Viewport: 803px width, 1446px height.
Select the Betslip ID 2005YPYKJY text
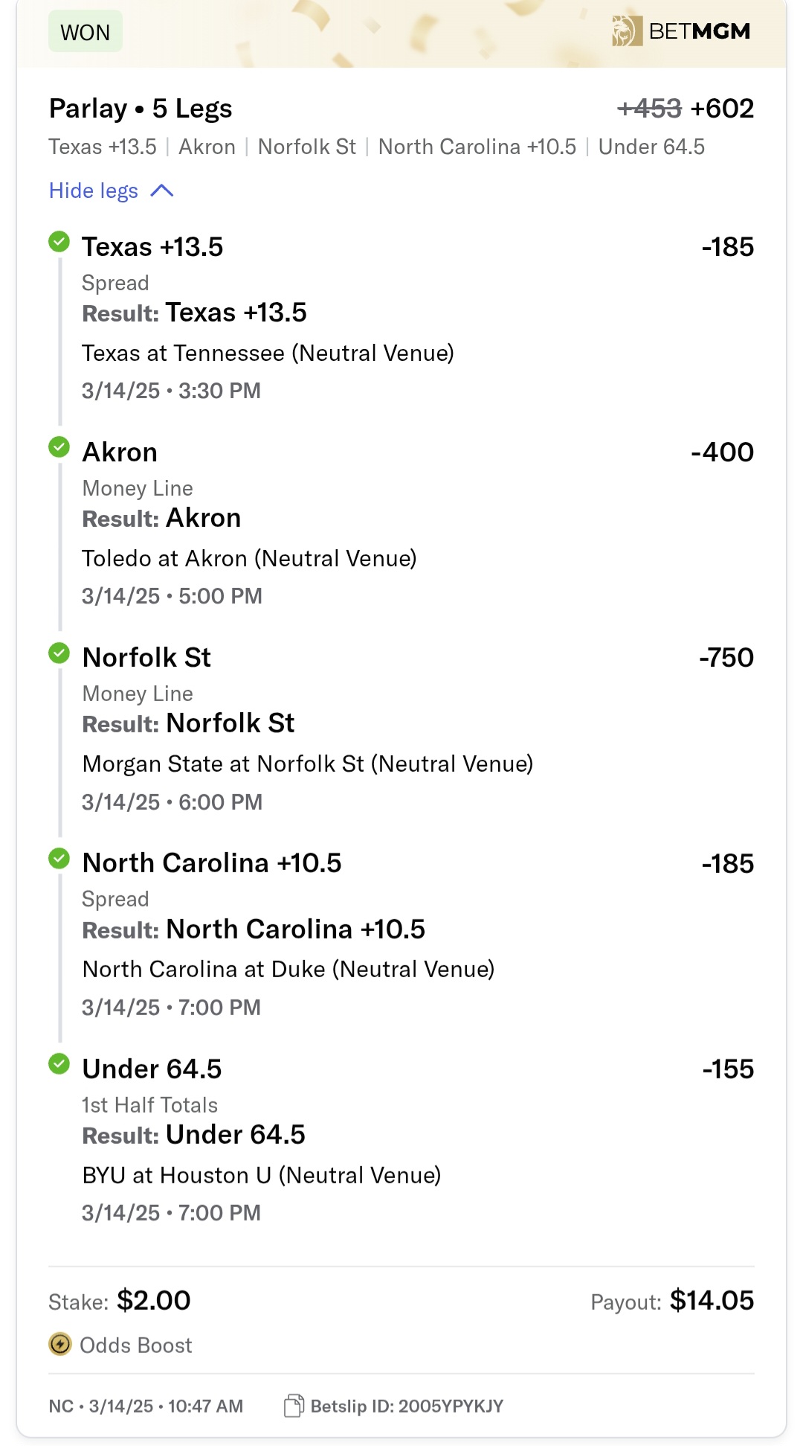click(407, 1406)
